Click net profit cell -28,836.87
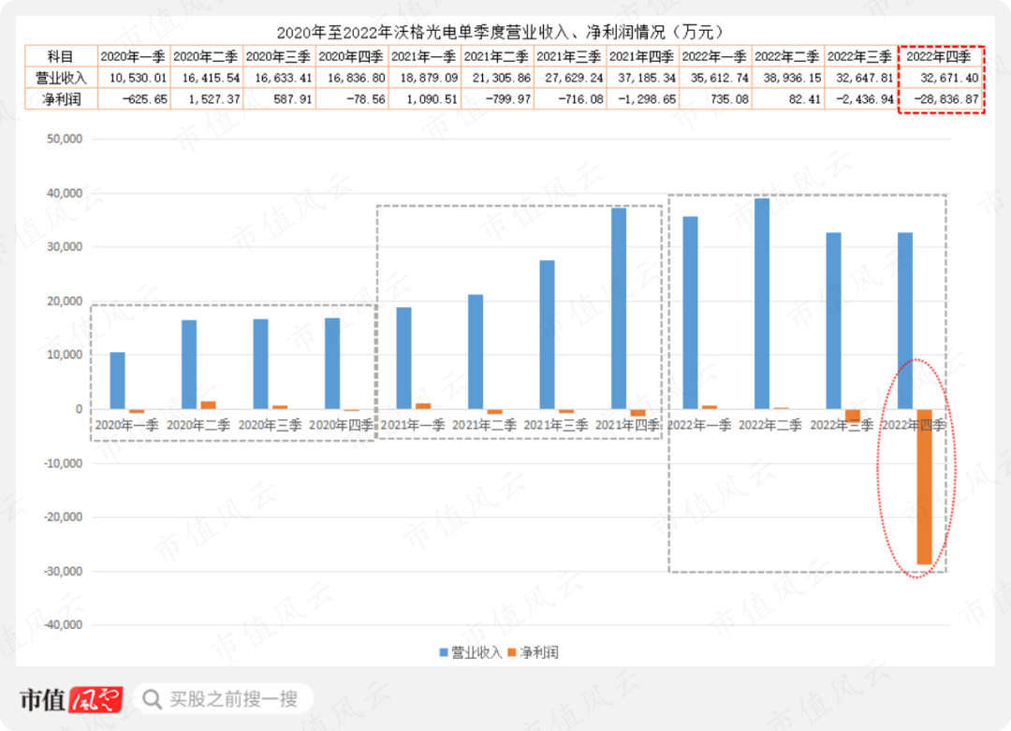 coord(940,98)
